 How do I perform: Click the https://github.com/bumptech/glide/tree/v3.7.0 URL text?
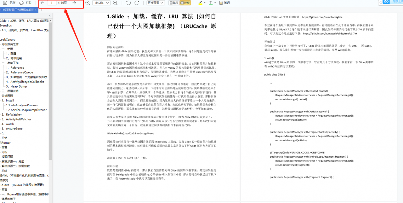click(x=330, y=33)
